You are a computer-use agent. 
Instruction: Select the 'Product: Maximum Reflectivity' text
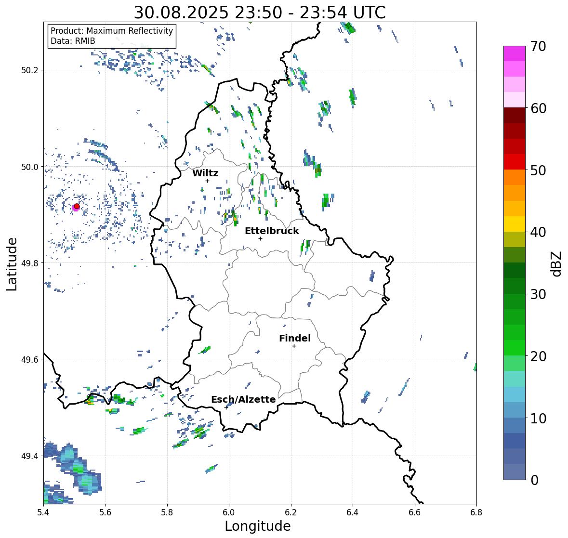[112, 31]
